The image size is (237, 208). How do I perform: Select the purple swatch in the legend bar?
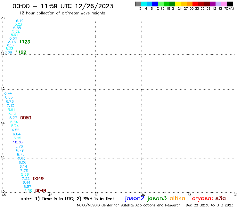click(x=213, y=4)
